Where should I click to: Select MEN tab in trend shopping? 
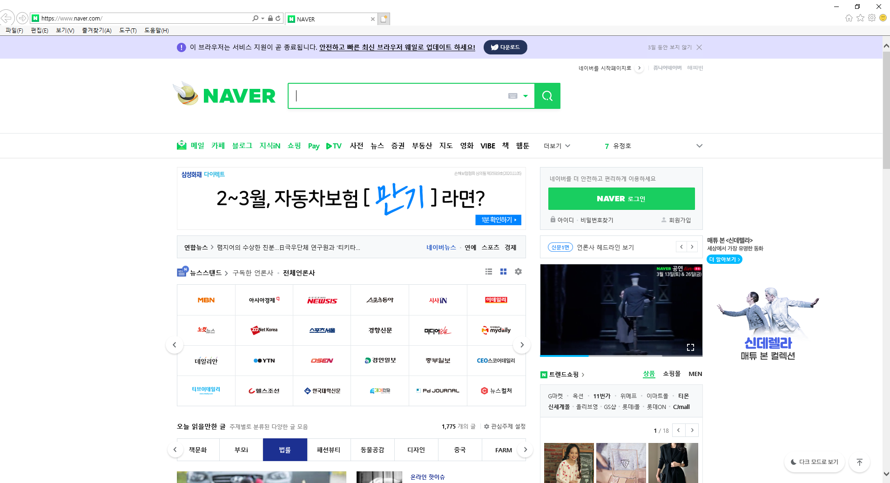(695, 374)
